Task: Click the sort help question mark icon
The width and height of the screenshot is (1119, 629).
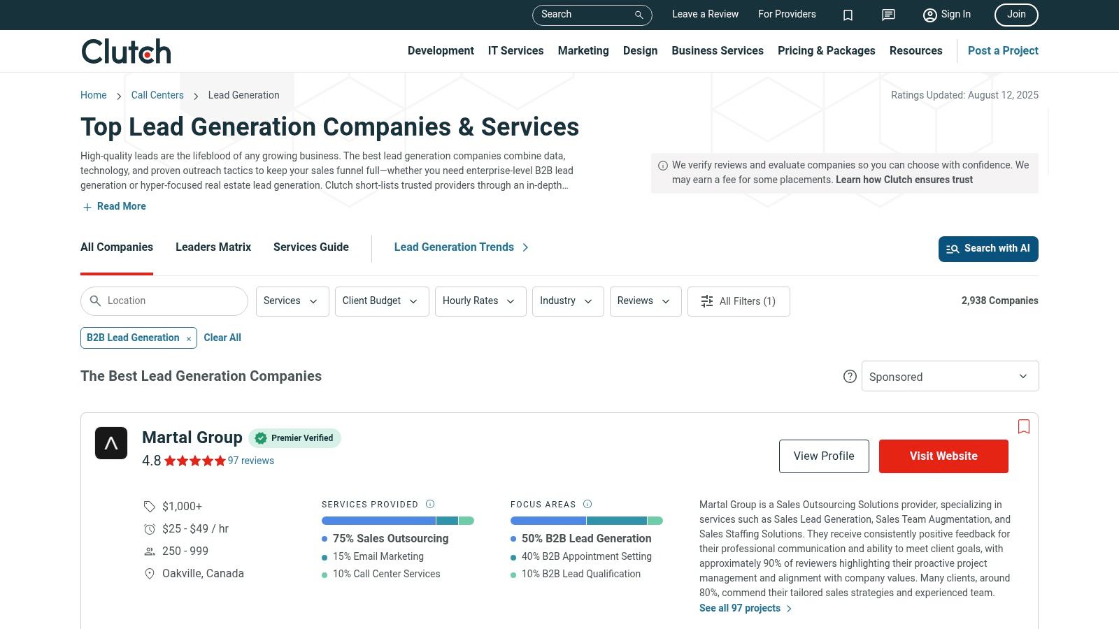Action: pos(850,377)
